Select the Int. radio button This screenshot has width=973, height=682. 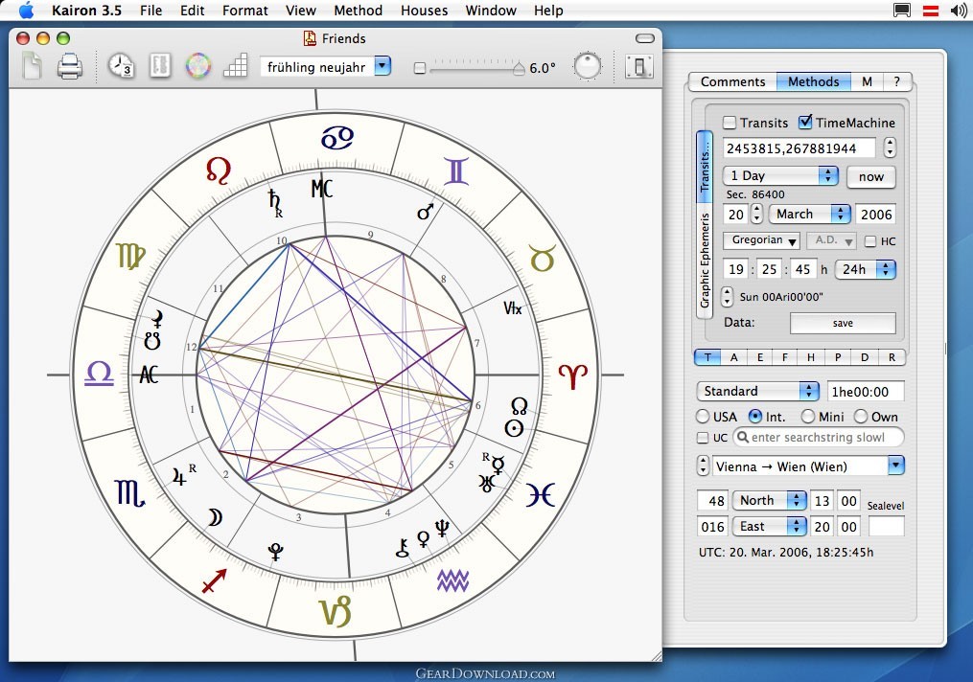click(755, 417)
